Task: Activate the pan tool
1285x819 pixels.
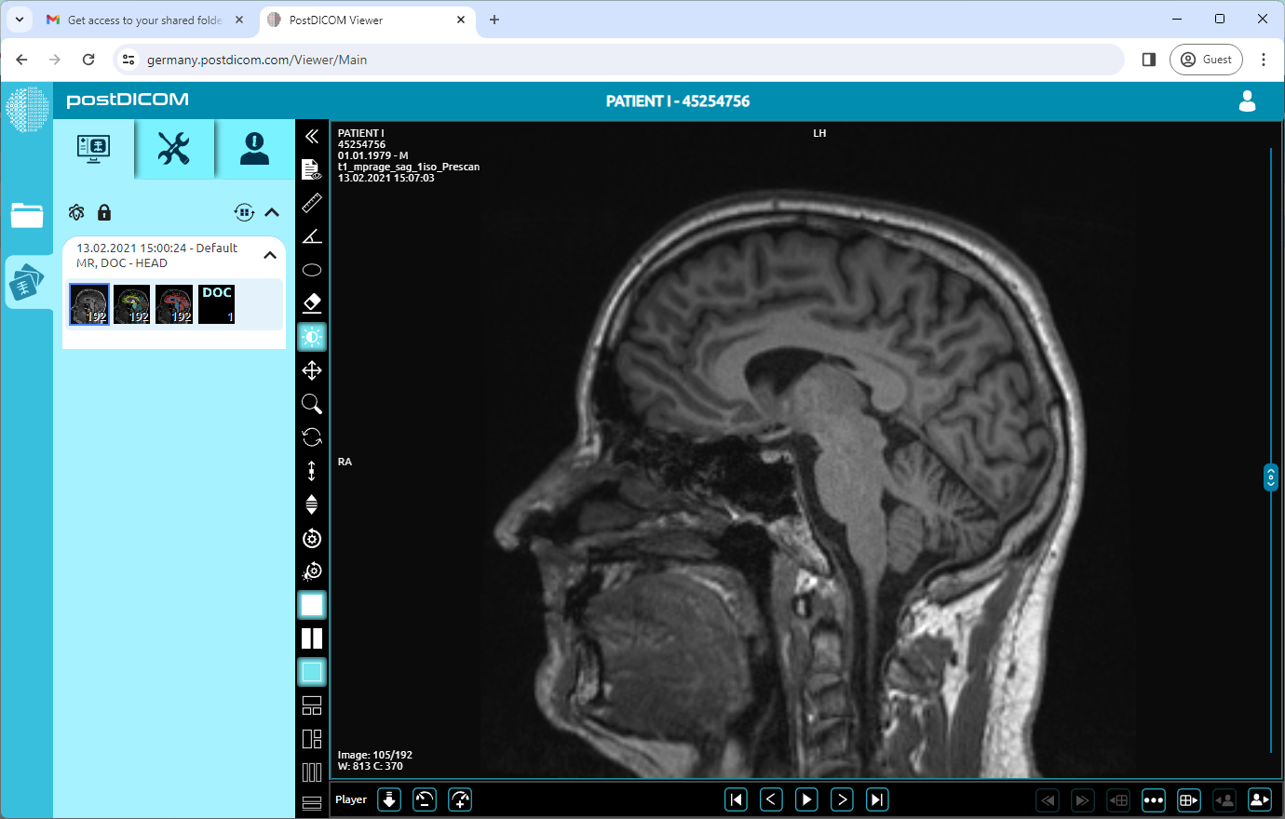Action: coord(312,370)
